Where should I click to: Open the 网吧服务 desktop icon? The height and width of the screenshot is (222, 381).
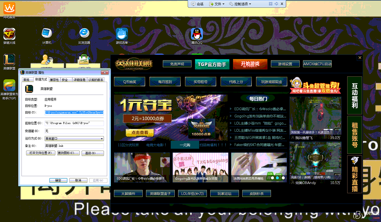(9, 10)
